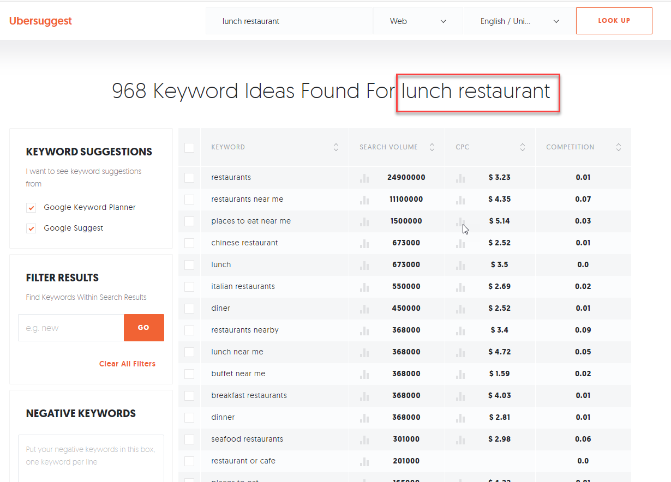
Task: Tick the italian restaurants row checkbox
Action: (x=189, y=287)
